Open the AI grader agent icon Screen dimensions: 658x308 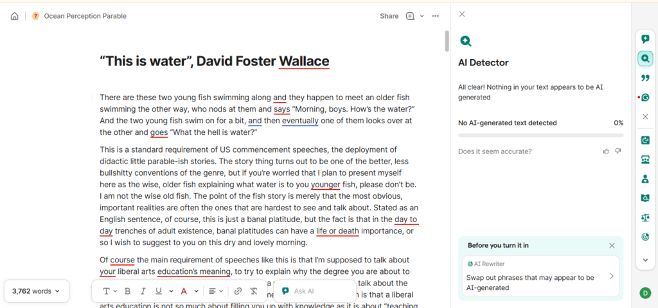click(645, 140)
